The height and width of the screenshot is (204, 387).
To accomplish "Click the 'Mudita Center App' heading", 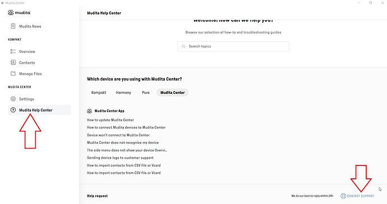I will point(109,111).
